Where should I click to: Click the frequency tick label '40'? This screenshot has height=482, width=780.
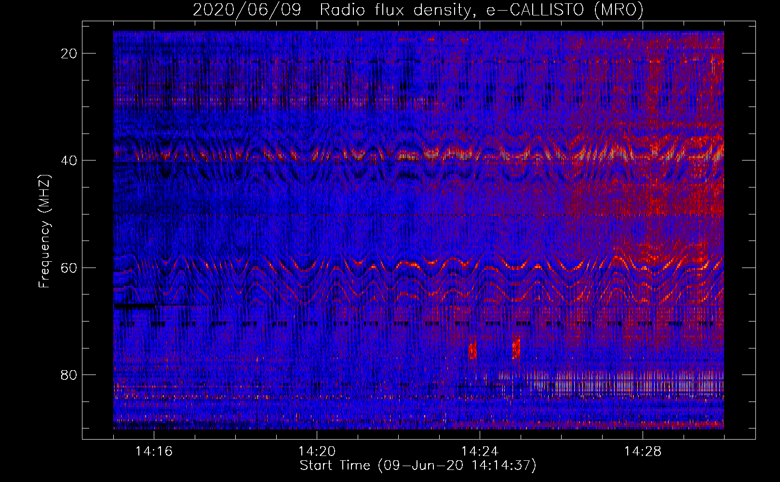click(x=69, y=161)
